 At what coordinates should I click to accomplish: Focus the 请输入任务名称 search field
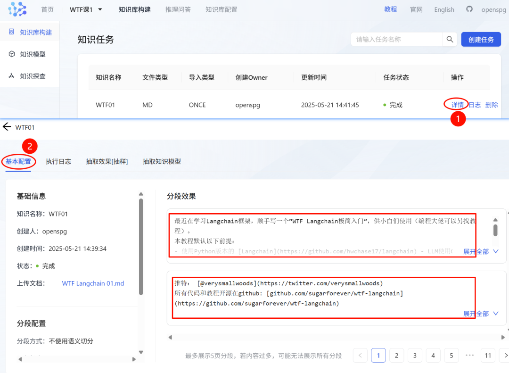(397, 39)
